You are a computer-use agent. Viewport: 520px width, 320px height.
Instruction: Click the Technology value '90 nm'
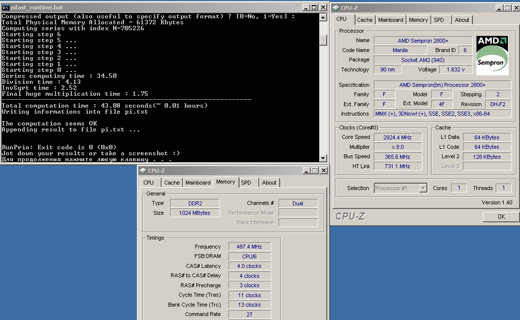tap(387, 70)
